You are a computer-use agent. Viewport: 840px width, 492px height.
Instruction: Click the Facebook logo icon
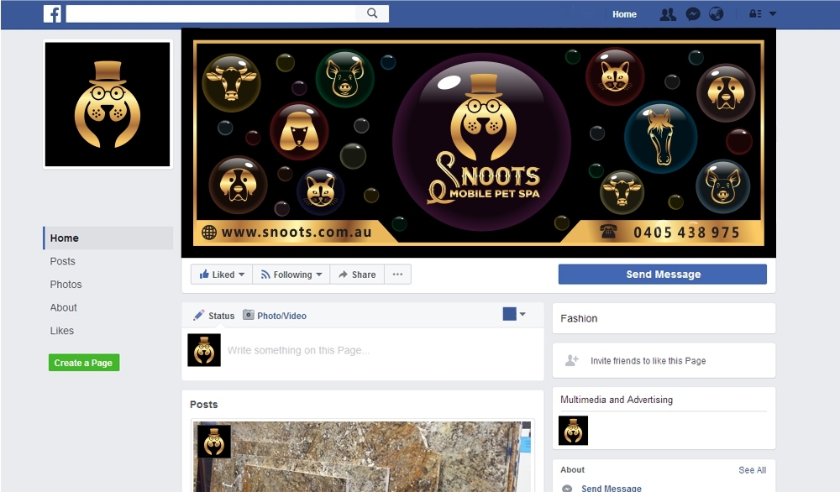coord(52,13)
